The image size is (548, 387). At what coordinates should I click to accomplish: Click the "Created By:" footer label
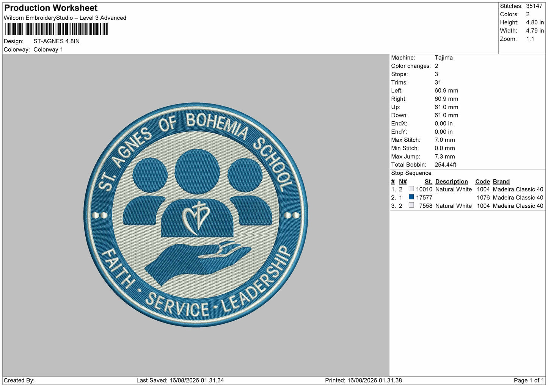19,381
